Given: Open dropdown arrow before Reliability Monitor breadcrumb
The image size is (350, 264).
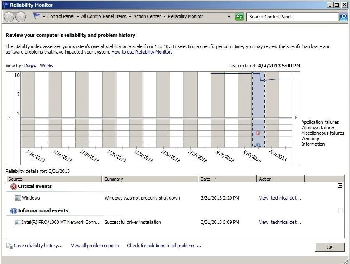Looking at the screenshot, I should point(165,17).
